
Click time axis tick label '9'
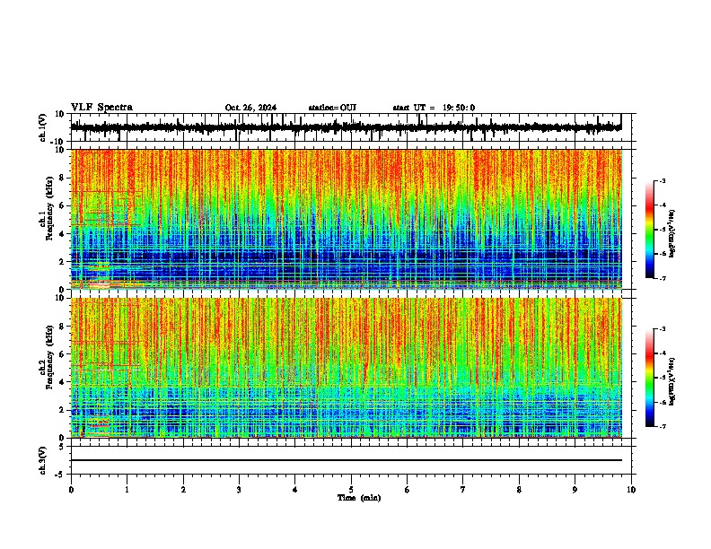click(x=575, y=490)
